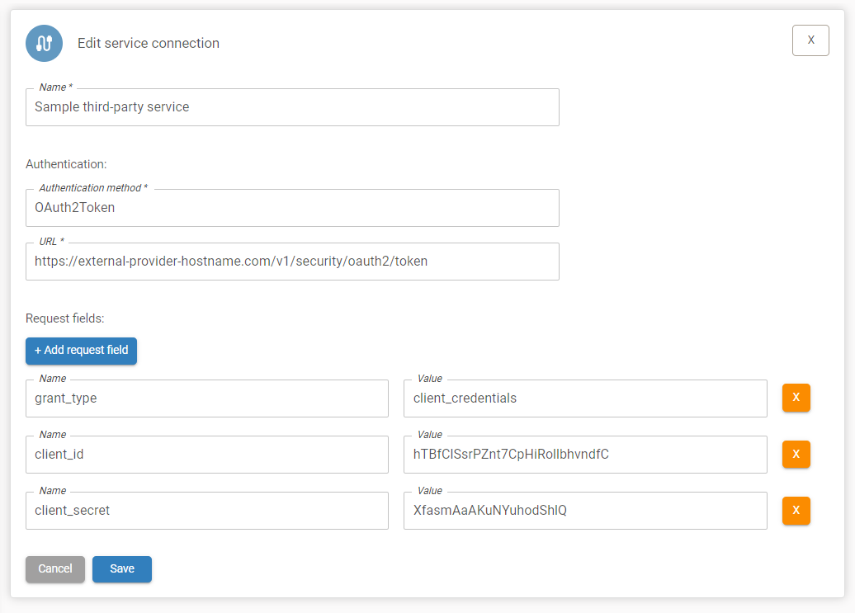Click Add request field
Image resolution: width=855 pixels, height=613 pixels.
click(81, 351)
